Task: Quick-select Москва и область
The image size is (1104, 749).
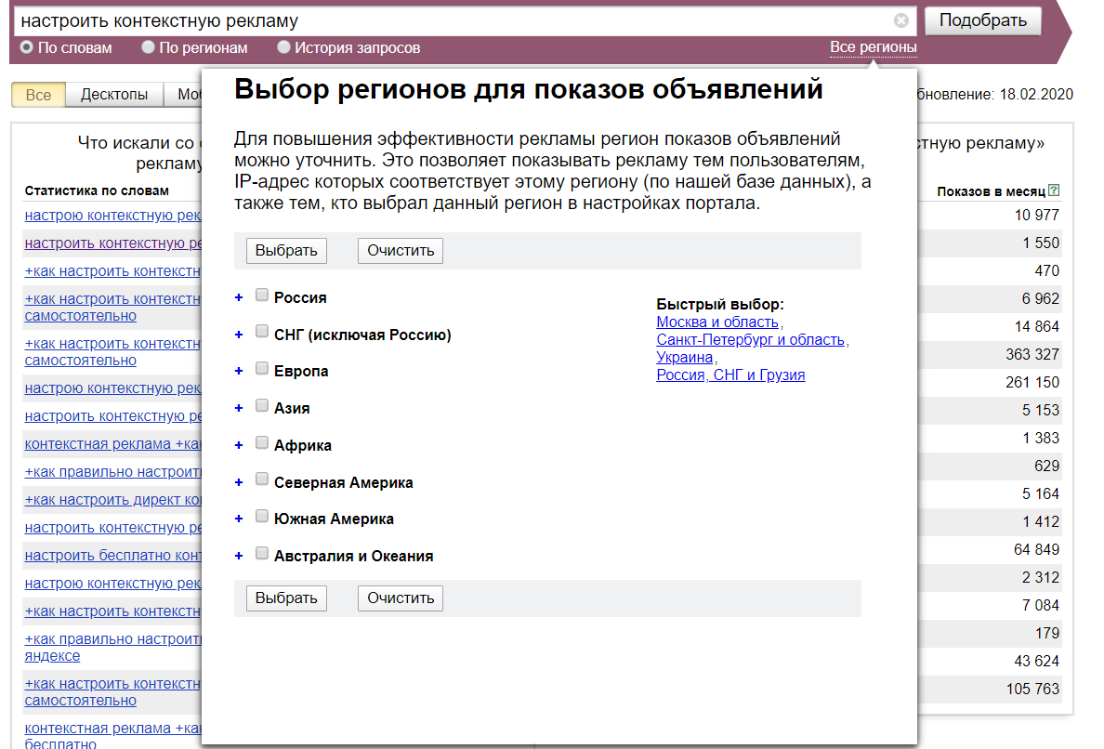Action: tap(717, 322)
